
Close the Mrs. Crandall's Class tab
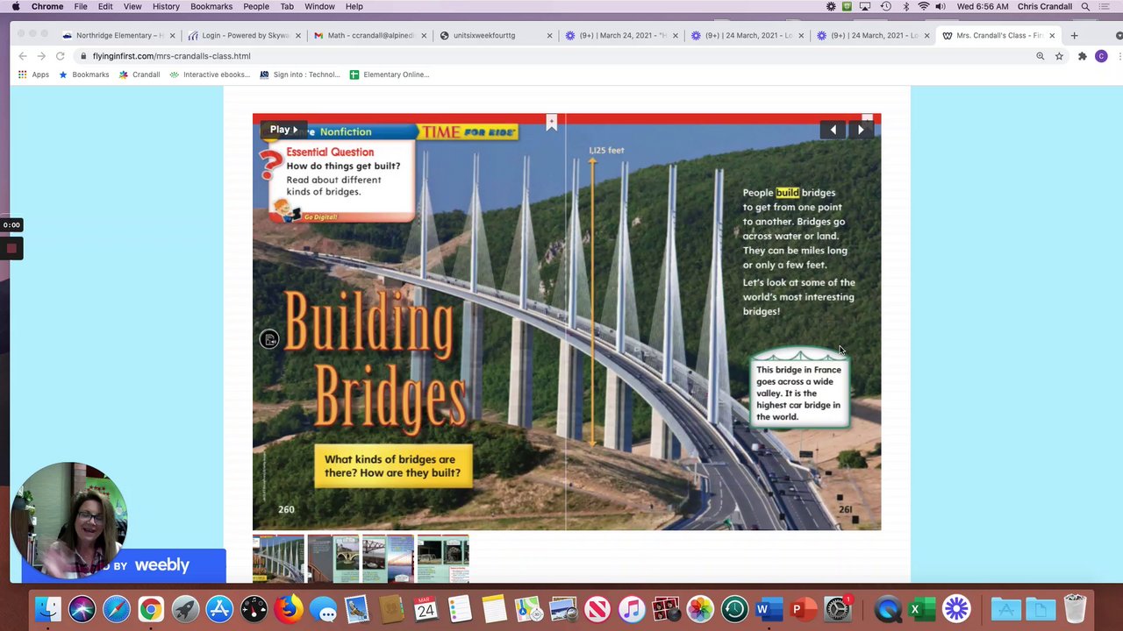click(x=1052, y=36)
